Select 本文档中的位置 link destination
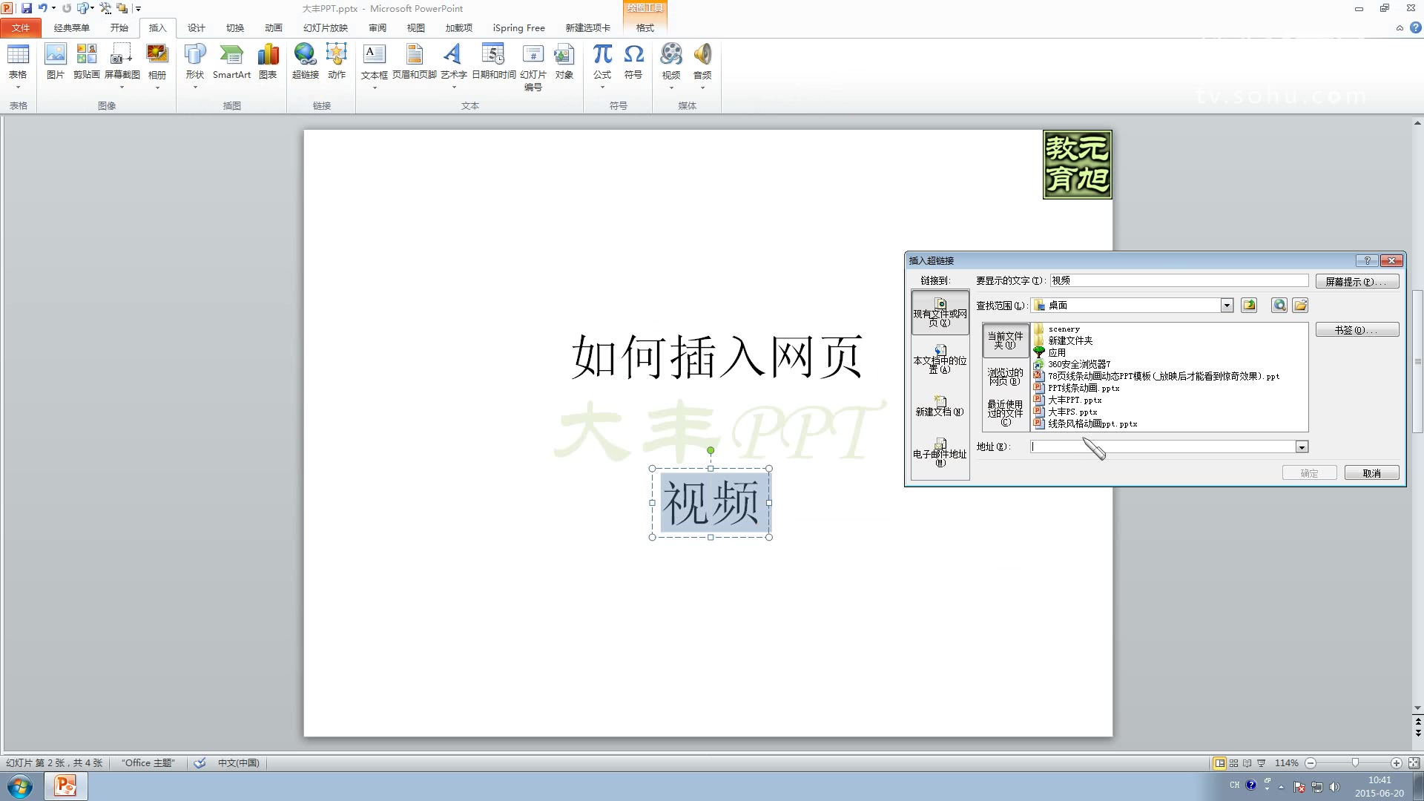1424x801 pixels. pos(940,361)
